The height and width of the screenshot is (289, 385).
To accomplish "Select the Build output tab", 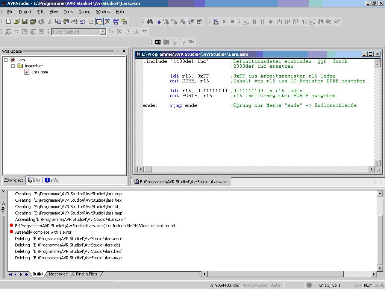I will [x=38, y=274].
